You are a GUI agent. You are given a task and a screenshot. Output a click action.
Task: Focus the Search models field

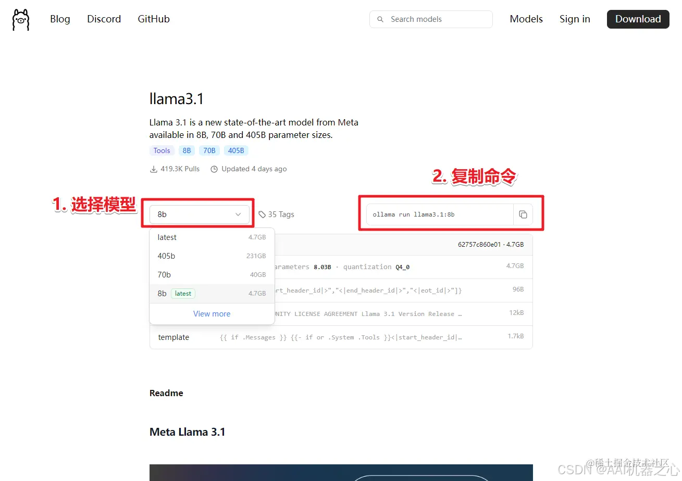click(431, 19)
